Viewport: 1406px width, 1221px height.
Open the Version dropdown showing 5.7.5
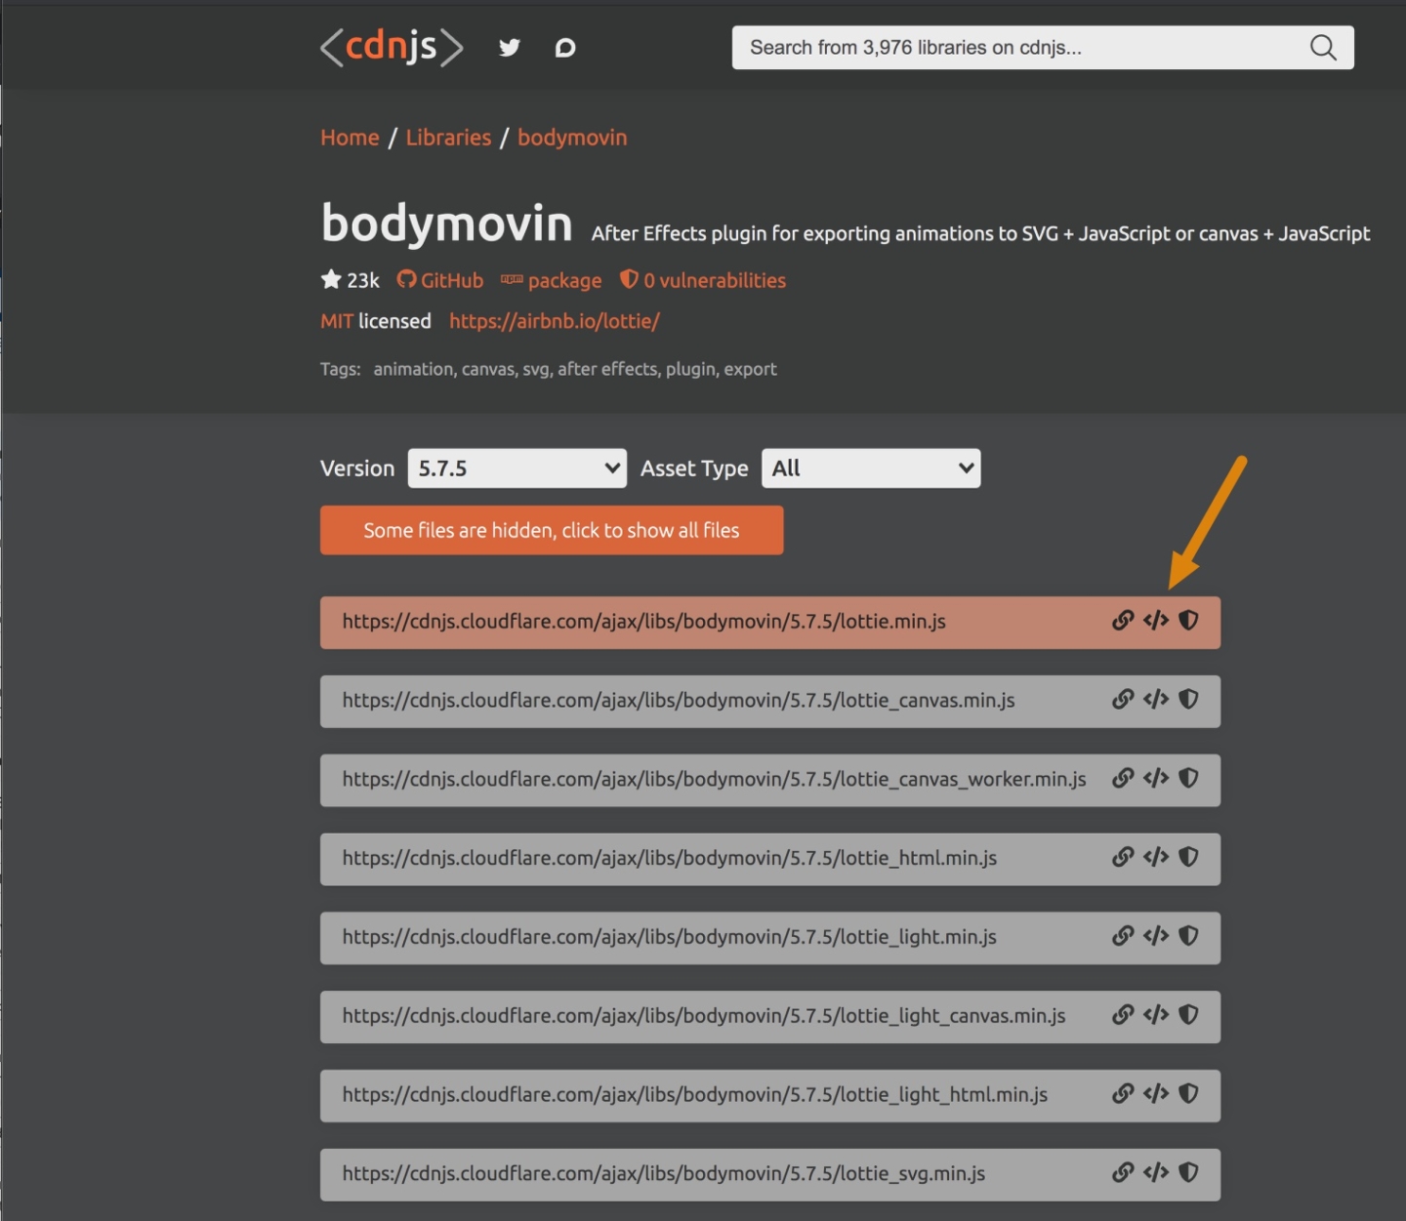coord(517,468)
